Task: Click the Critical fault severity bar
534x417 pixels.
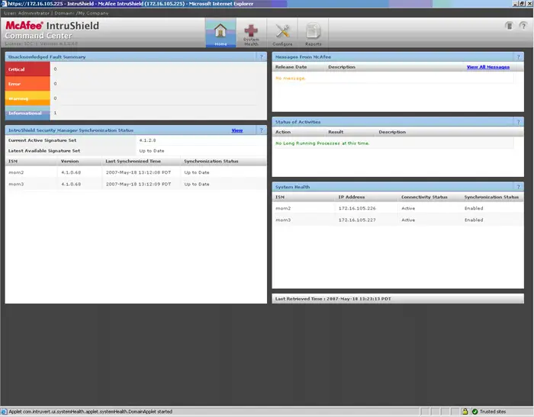Action: click(27, 69)
